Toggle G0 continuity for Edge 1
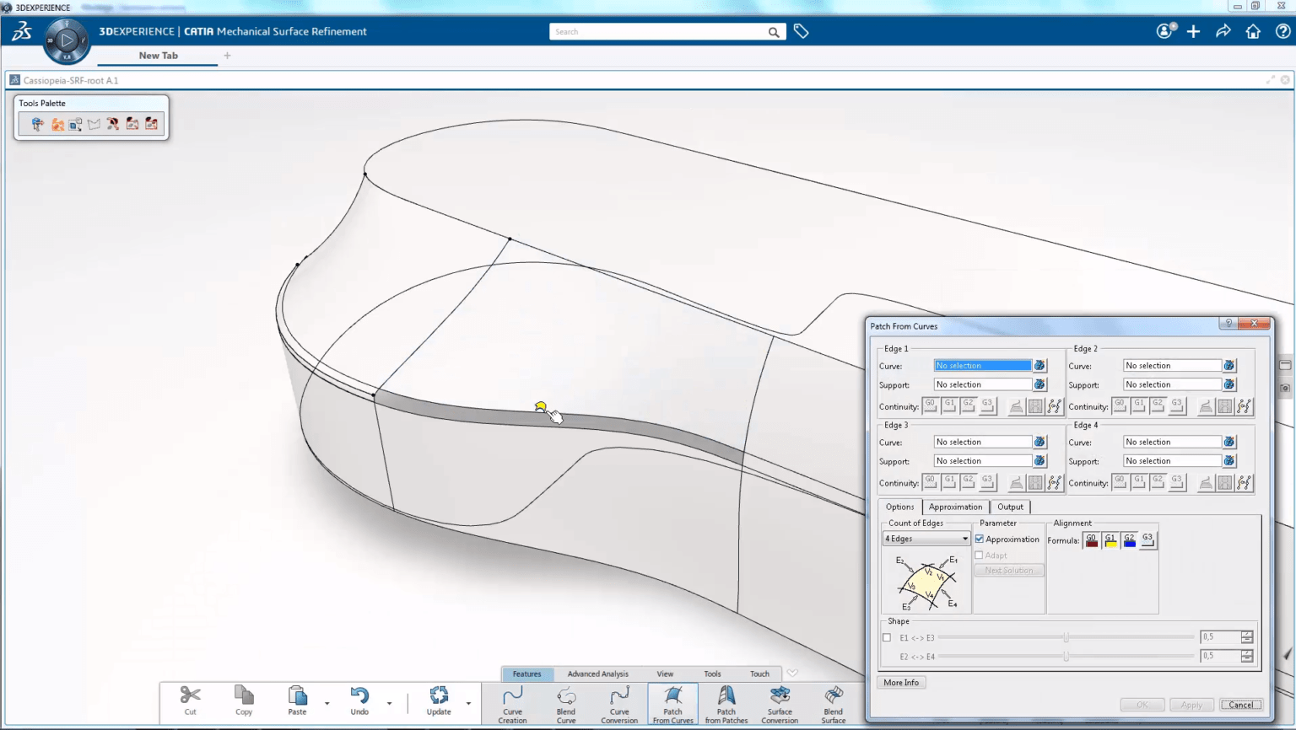1296x730 pixels. [x=930, y=406]
